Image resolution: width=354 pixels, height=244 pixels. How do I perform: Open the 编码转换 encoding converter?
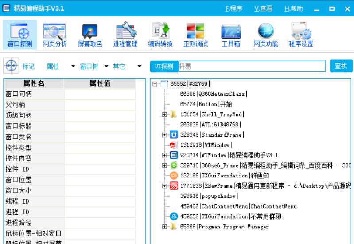pos(160,35)
